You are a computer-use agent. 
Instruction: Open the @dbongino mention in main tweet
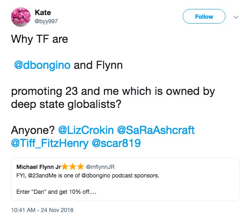pos(43,66)
